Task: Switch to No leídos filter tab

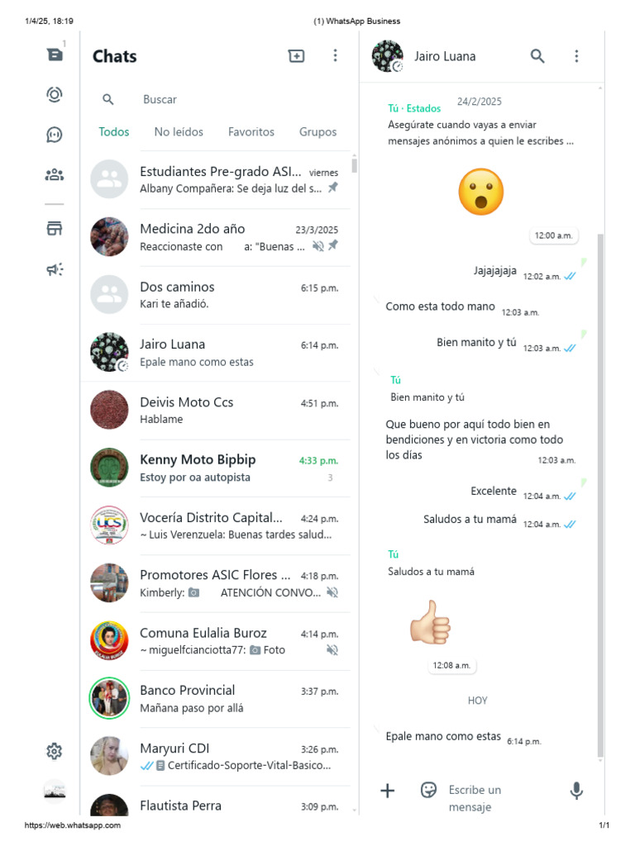Action: (x=179, y=131)
